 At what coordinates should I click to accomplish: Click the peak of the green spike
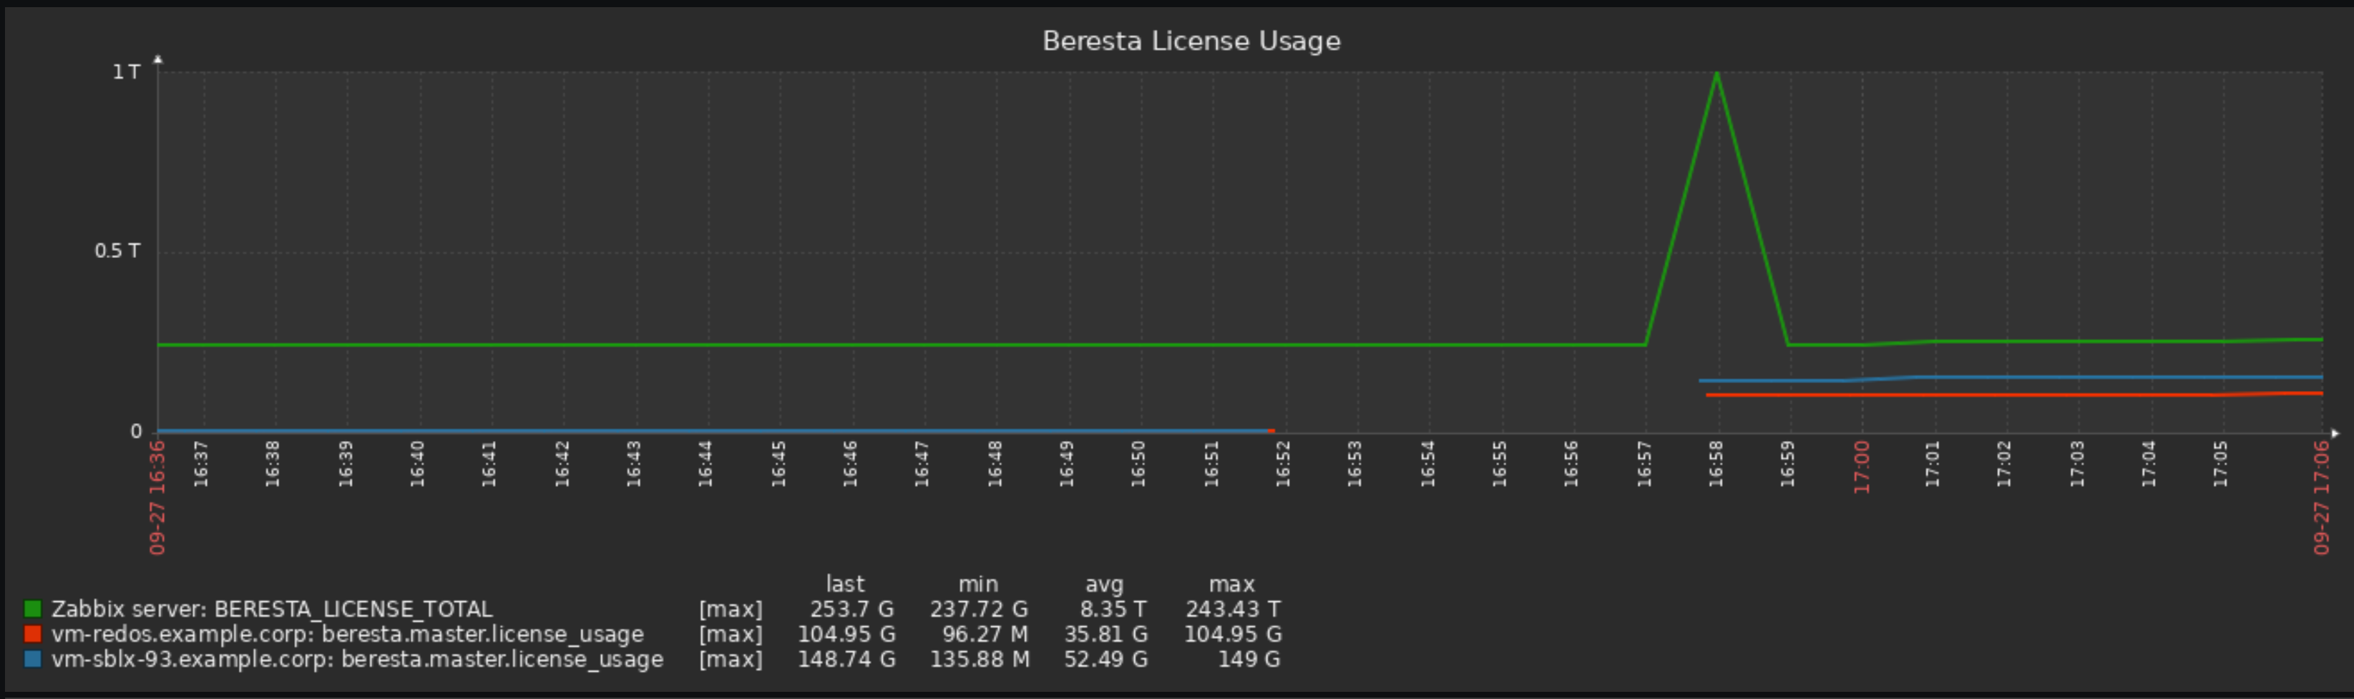[1716, 73]
